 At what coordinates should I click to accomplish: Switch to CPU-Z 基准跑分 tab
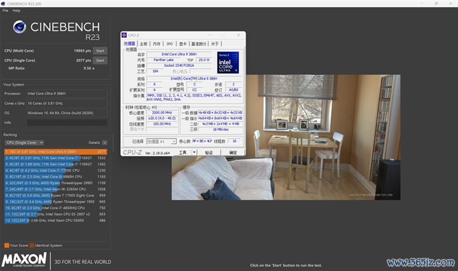(199, 44)
